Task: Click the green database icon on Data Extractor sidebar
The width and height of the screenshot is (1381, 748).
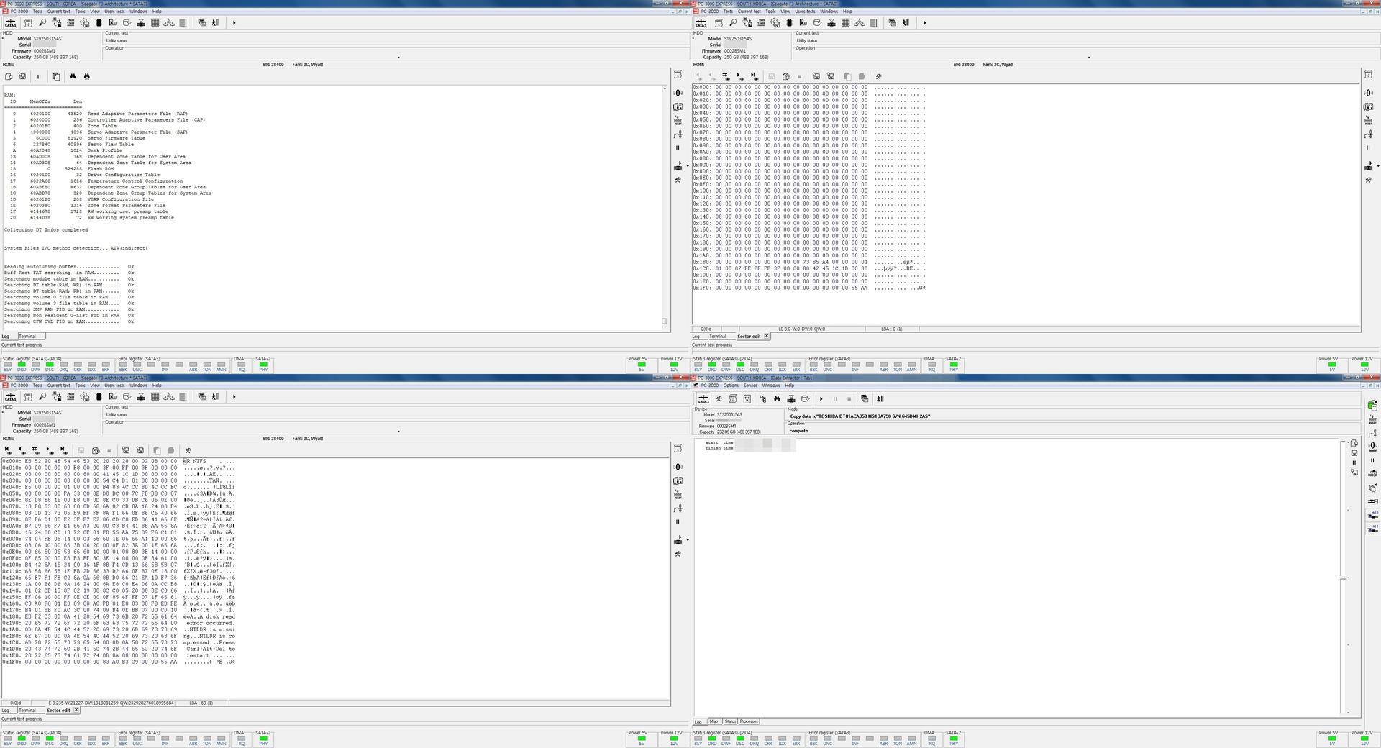Action: 1372,405
